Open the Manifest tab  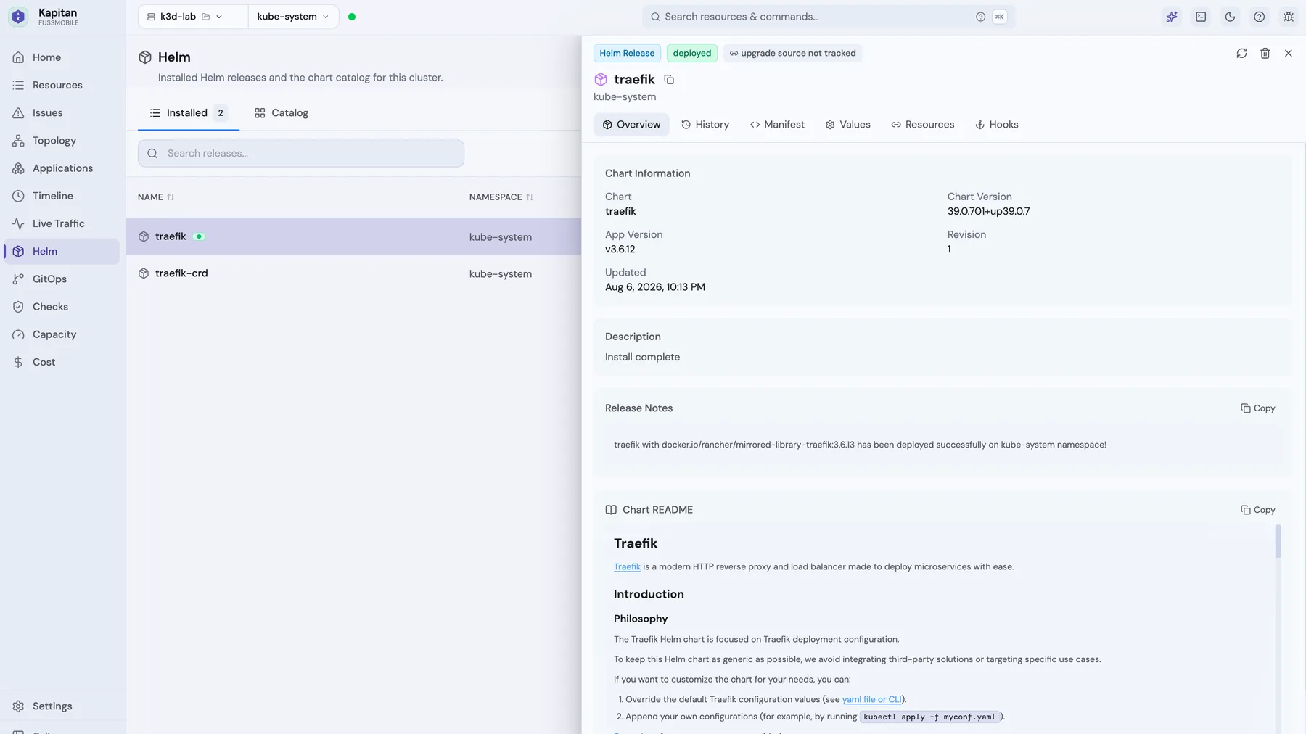coord(777,125)
